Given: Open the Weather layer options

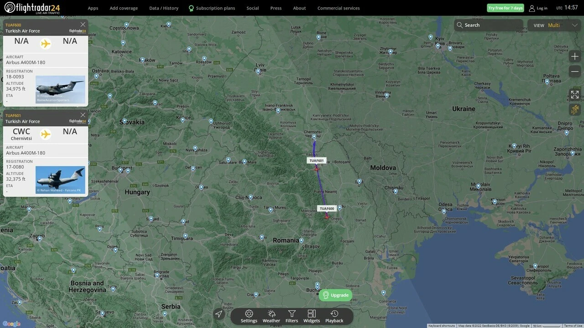Looking at the screenshot, I should tap(271, 316).
